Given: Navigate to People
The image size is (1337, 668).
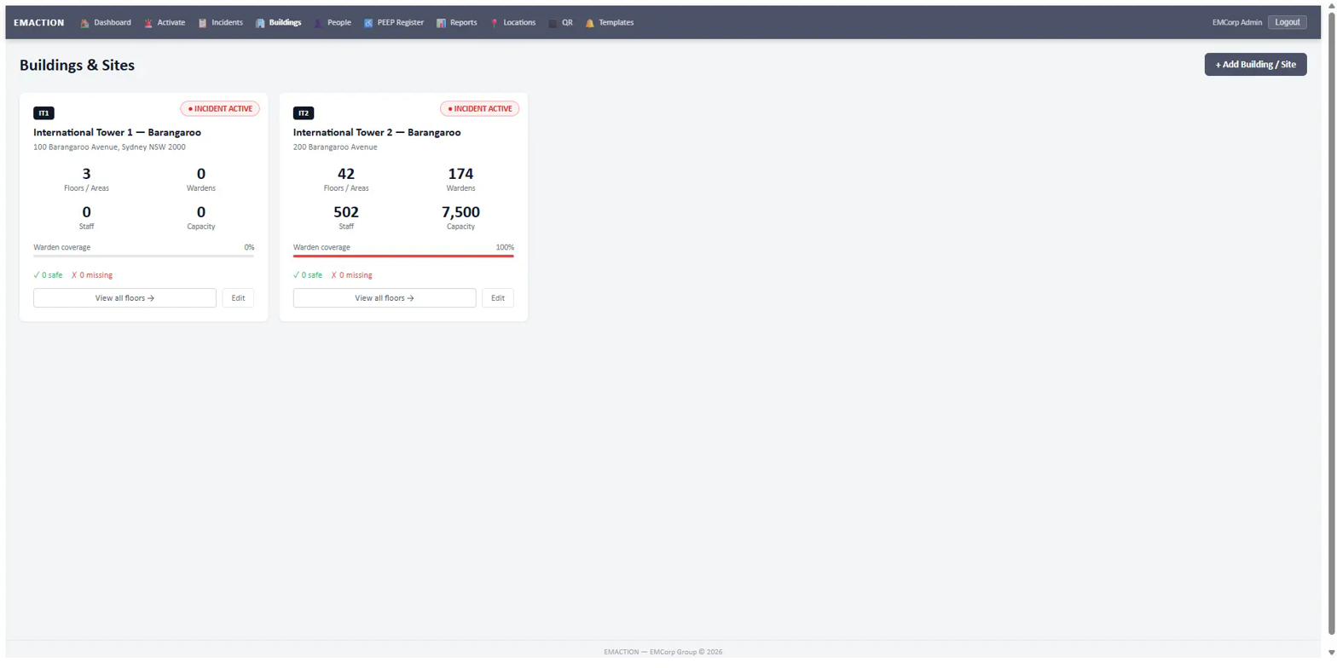Looking at the screenshot, I should (x=339, y=23).
